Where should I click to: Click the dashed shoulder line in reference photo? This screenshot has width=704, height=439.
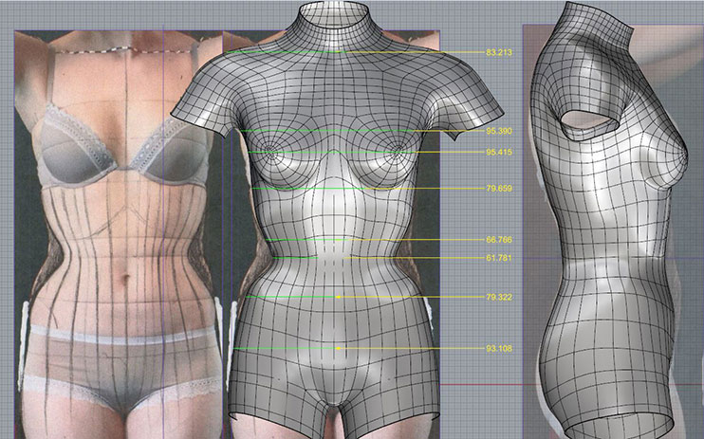(104, 53)
